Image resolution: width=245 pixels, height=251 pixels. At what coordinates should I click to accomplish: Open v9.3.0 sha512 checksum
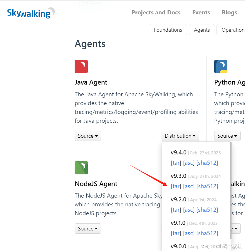207,186
